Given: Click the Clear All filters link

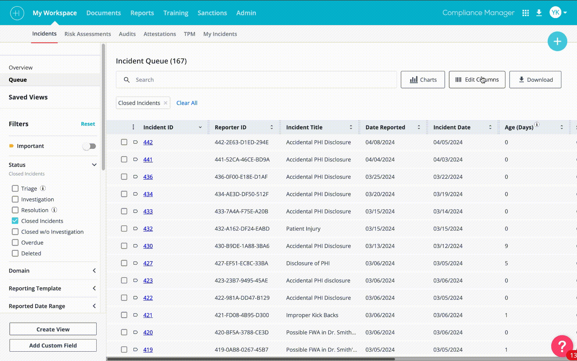Looking at the screenshot, I should pos(187,103).
